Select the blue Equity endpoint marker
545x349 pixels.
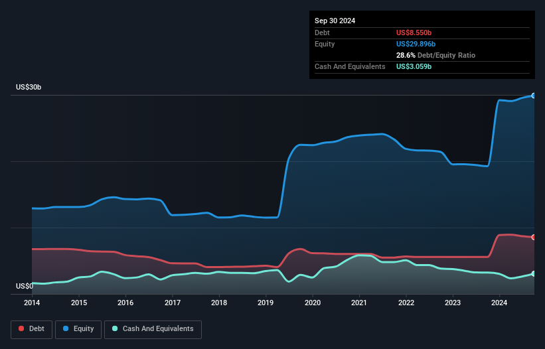[534, 96]
